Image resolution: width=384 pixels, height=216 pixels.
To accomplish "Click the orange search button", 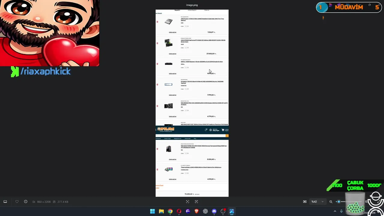I will tap(227, 136).
